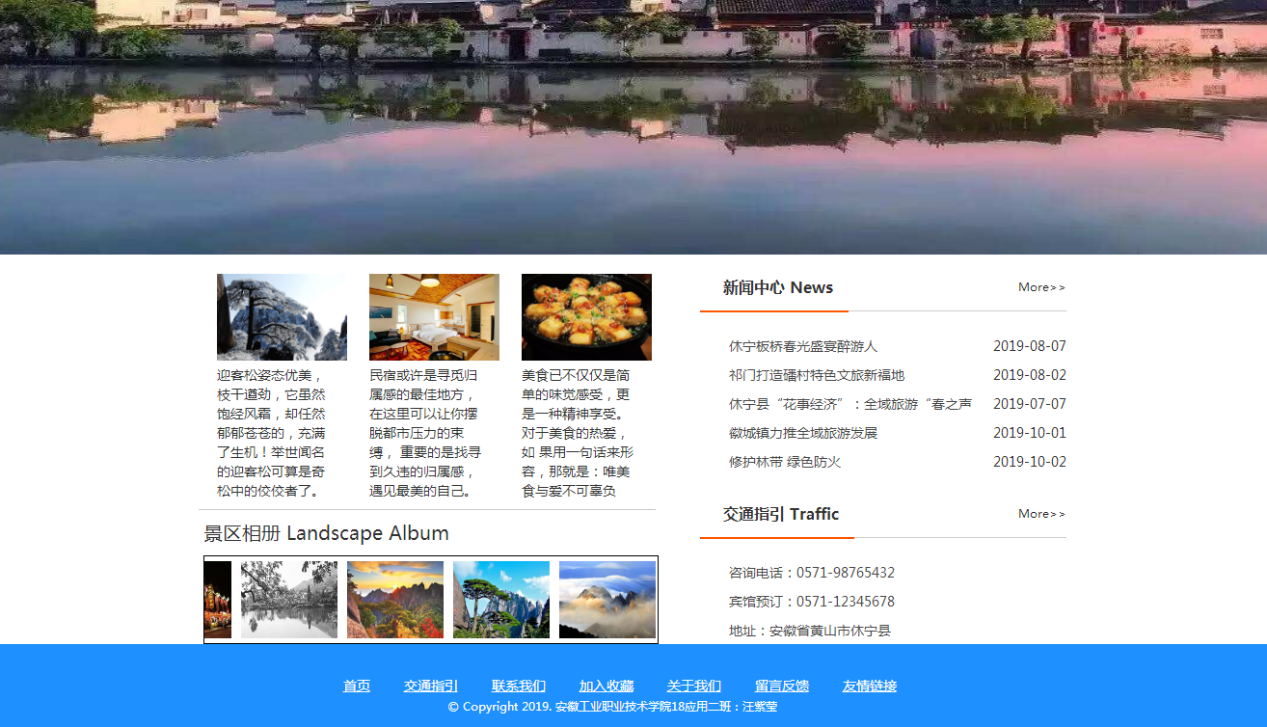Open More link beside 交通指引 Traffic

tap(1041, 514)
